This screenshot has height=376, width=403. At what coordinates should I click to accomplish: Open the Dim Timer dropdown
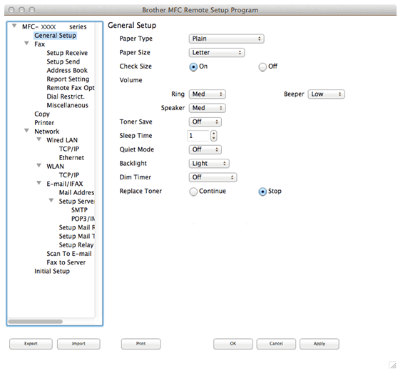[213, 177]
